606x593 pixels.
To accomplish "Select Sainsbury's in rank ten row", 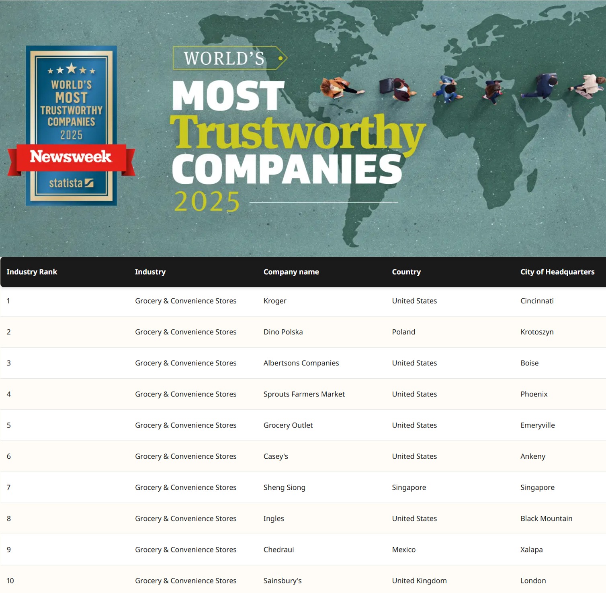I will 282,581.
